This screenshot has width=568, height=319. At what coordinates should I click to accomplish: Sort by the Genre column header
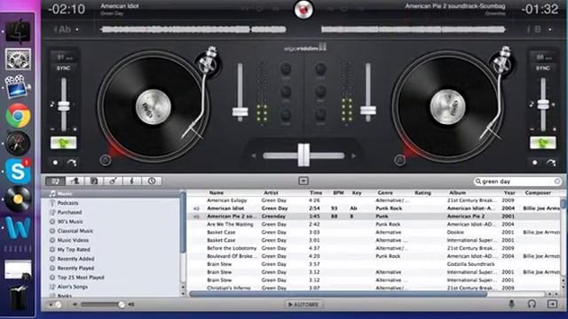[385, 193]
